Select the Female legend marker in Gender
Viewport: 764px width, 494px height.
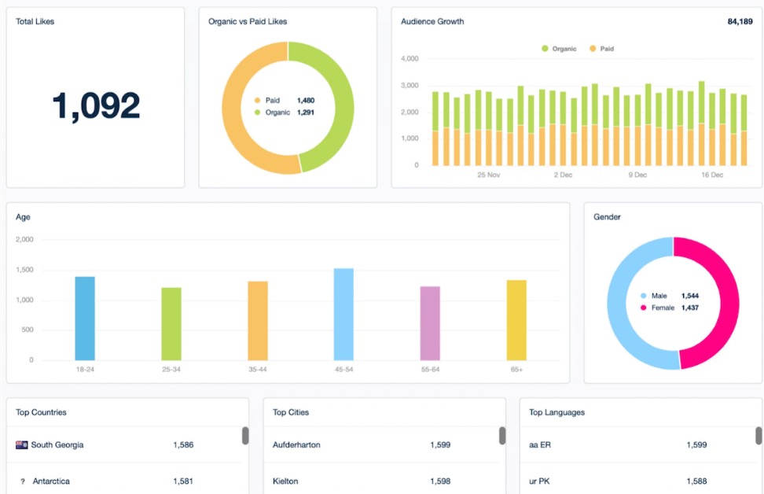click(643, 308)
